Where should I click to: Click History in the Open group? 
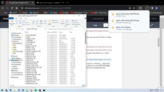click(x=68, y=25)
